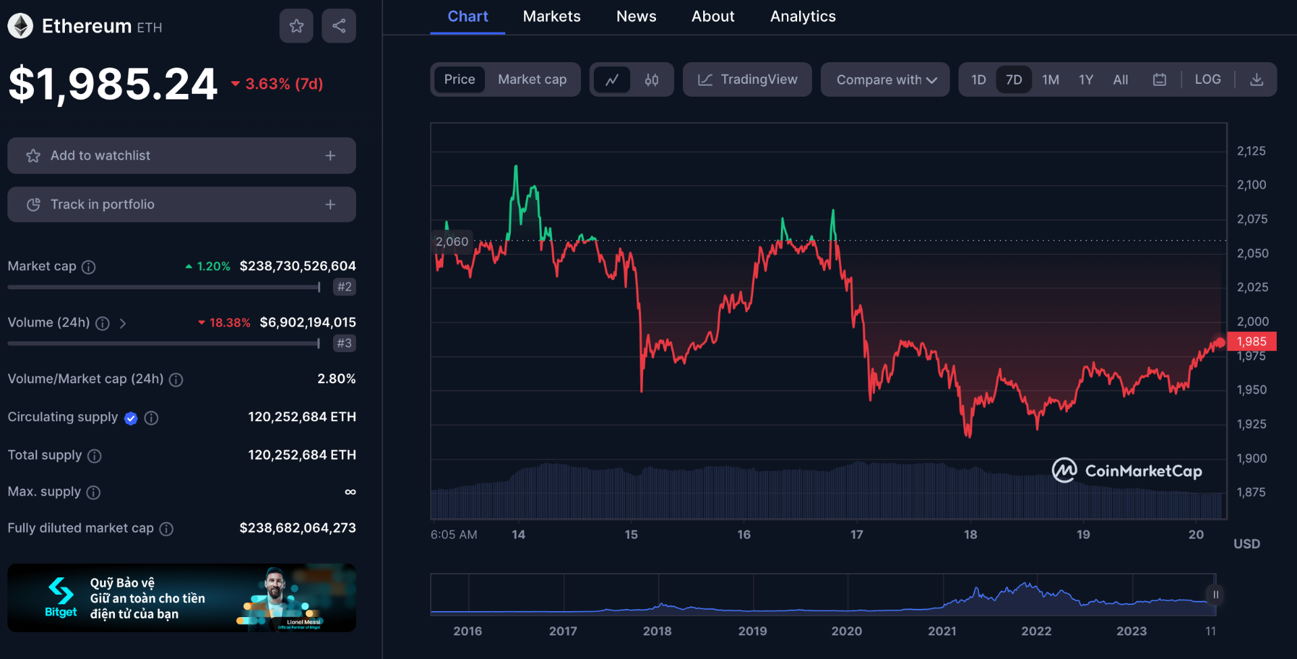This screenshot has width=1297, height=659.
Task: Set timeframe to 1Y
Action: click(1086, 80)
